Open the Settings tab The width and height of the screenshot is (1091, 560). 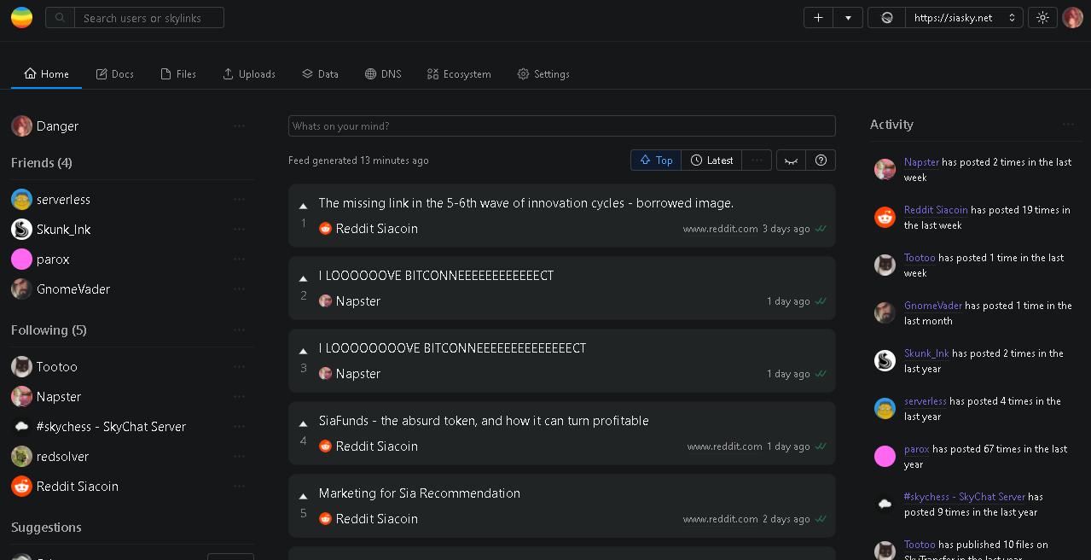(543, 74)
